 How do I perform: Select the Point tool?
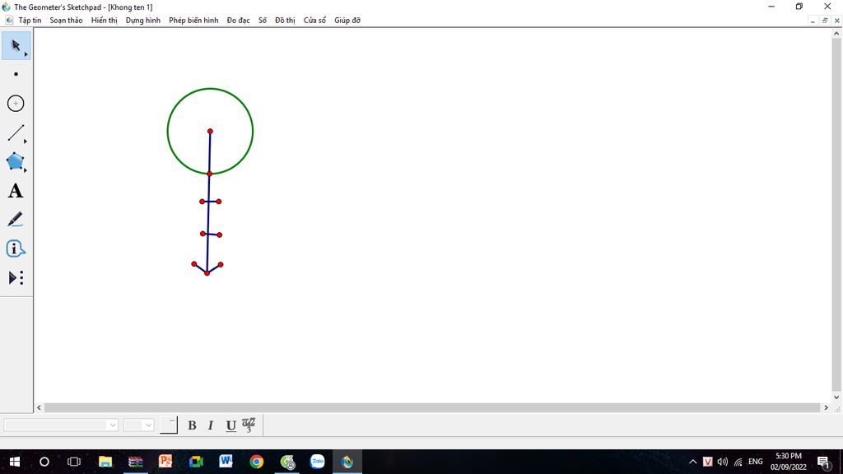pos(16,74)
